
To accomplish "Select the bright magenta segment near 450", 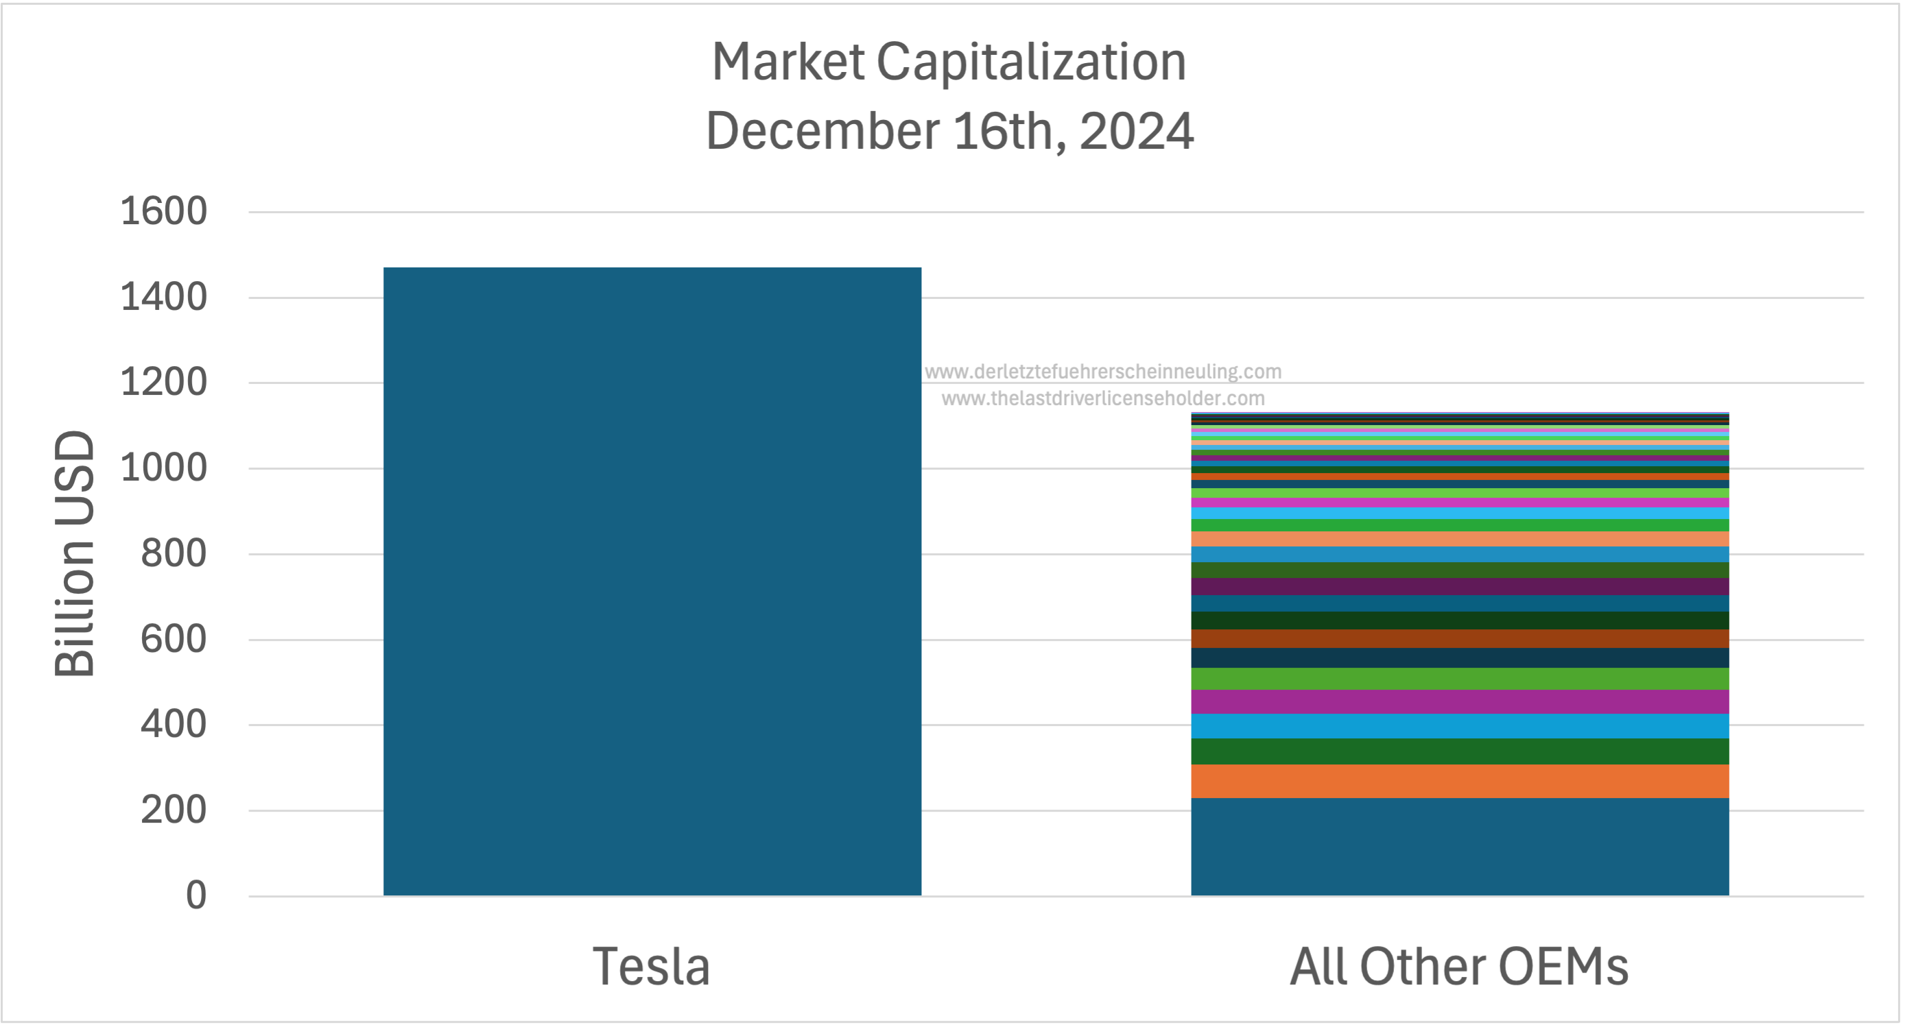I will (1459, 701).
